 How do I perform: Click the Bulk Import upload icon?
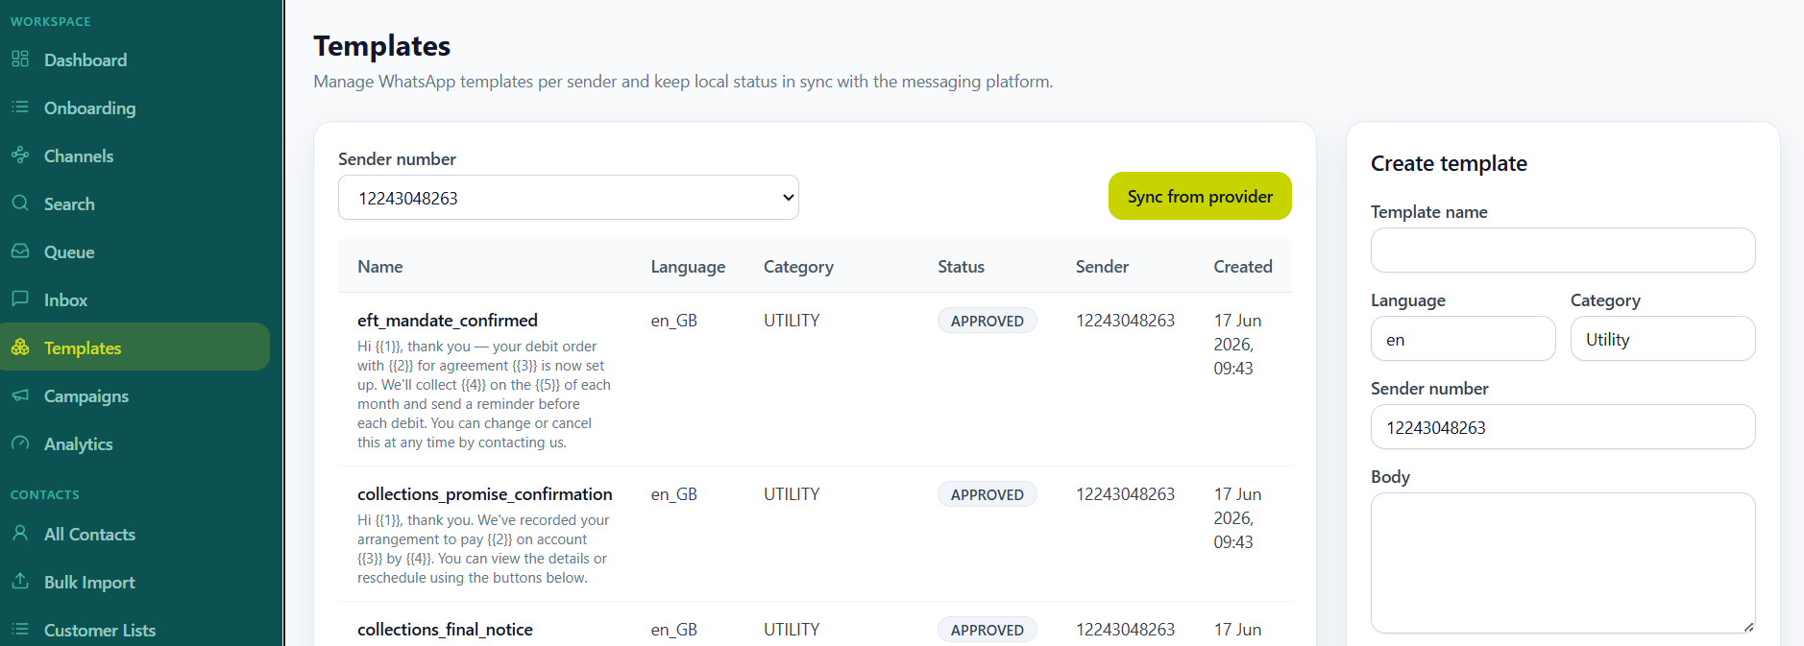pos(20,582)
